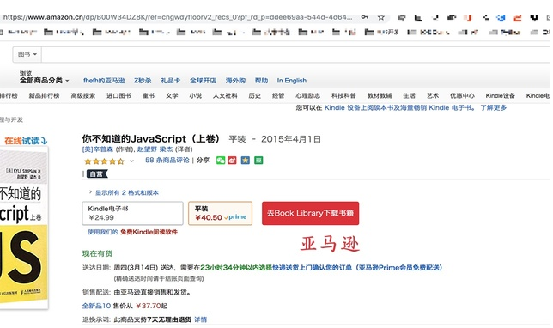Open the Kindle设备 category
Screen dimensions: 553x328
(x=500, y=95)
